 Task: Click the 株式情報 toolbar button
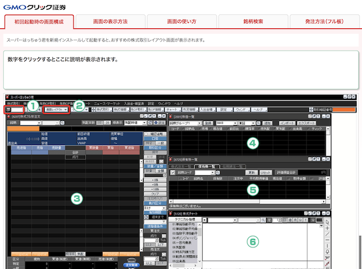[121, 110]
